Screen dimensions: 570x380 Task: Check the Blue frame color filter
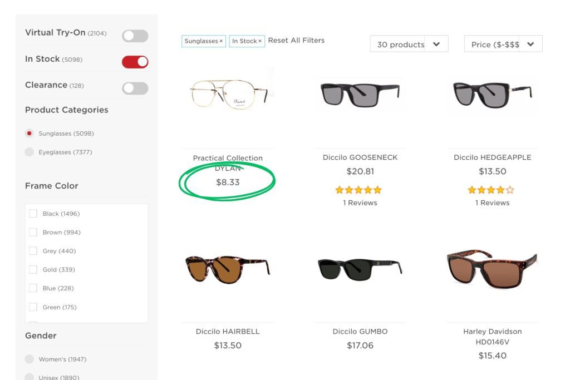[x=33, y=288]
